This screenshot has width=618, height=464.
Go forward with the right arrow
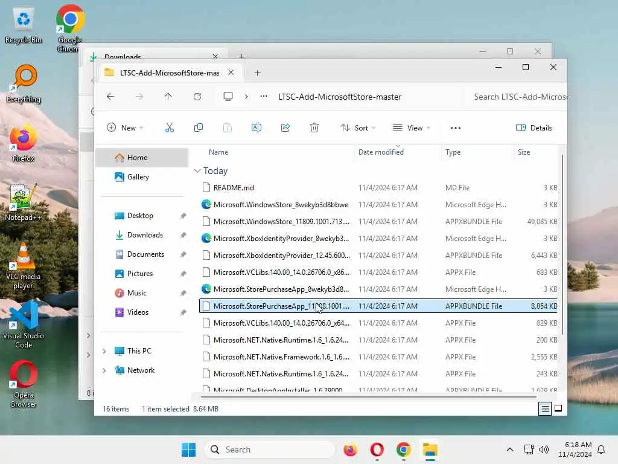point(139,97)
